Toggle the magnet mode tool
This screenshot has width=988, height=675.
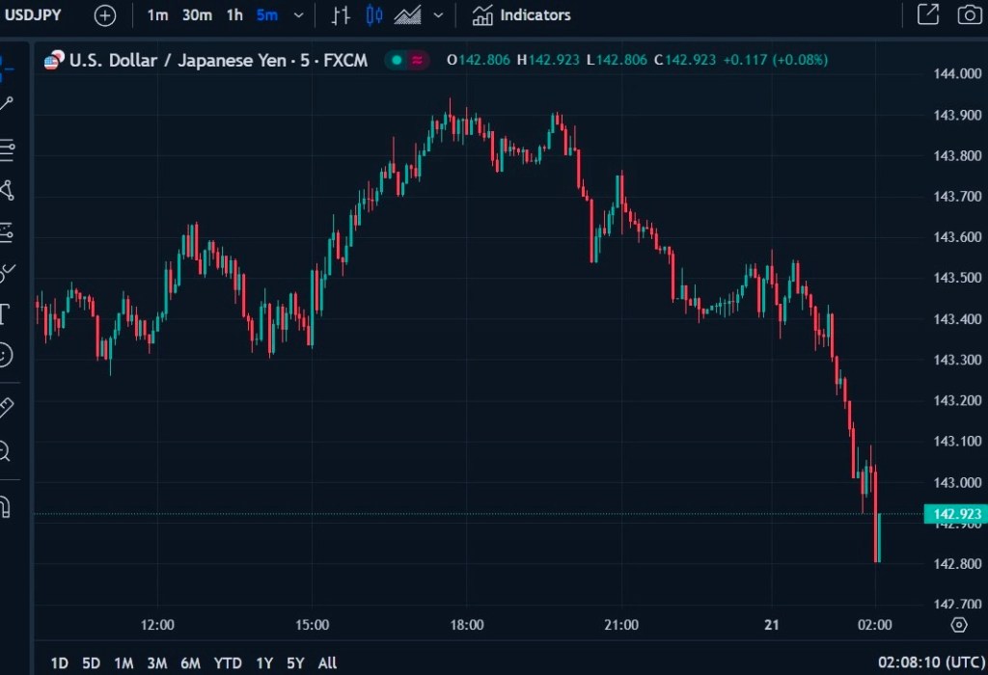tap(5, 506)
